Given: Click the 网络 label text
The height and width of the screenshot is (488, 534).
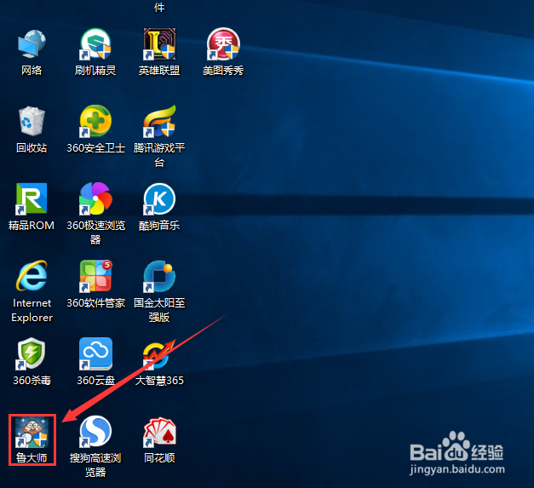Looking at the screenshot, I should click(32, 71).
